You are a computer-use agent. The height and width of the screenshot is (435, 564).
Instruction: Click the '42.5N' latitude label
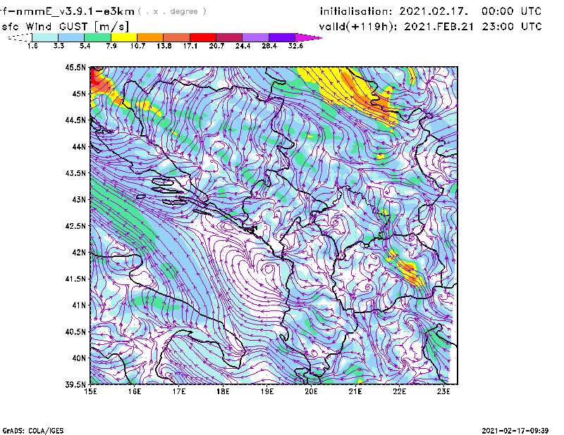pyautogui.click(x=75, y=226)
